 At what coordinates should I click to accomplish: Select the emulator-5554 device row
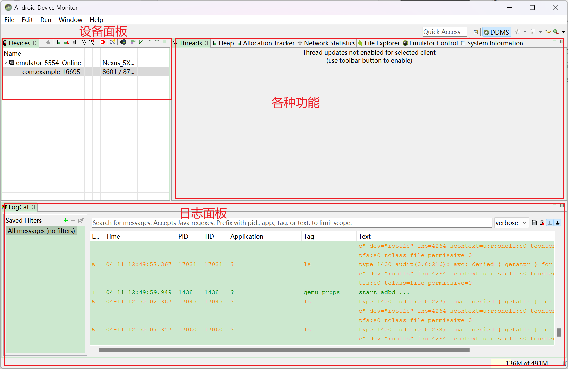point(86,63)
